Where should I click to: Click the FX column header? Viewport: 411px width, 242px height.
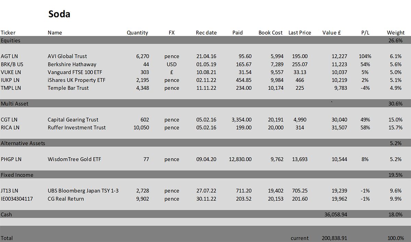pos(172,33)
